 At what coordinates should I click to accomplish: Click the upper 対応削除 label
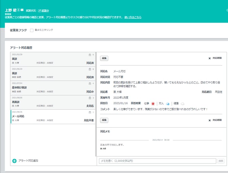[217, 58]
